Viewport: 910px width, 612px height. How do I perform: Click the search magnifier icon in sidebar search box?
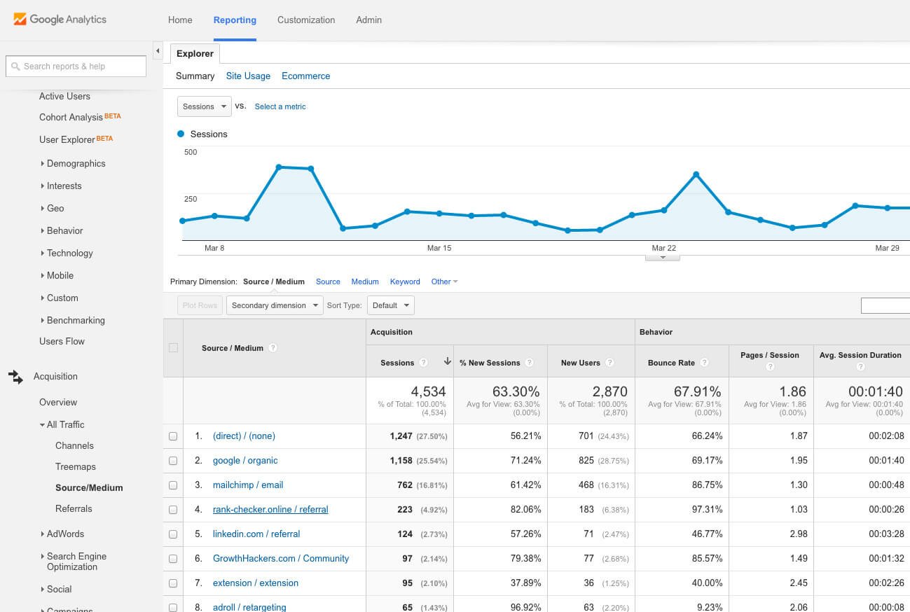click(x=15, y=66)
